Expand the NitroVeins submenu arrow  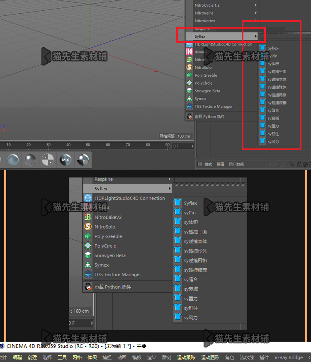tap(255, 13)
